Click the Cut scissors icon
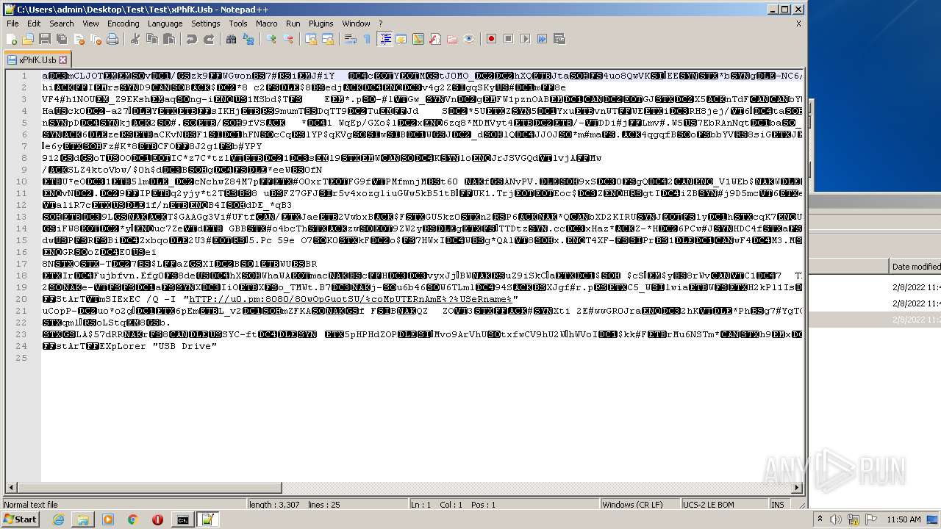 click(135, 39)
